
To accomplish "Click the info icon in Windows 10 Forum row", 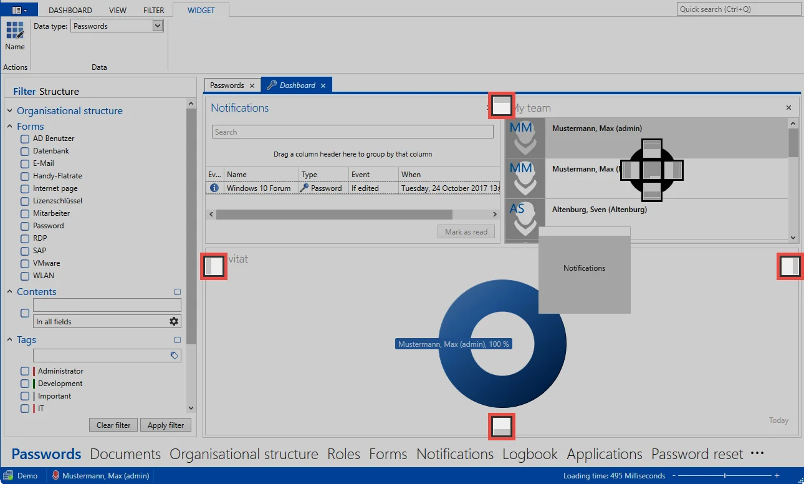I will 214,188.
